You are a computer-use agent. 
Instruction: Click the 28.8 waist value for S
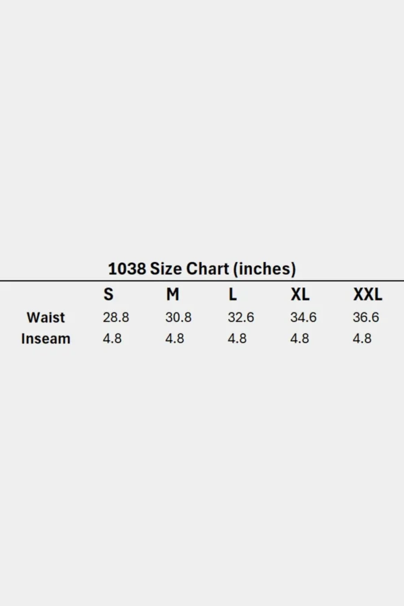pyautogui.click(x=116, y=317)
